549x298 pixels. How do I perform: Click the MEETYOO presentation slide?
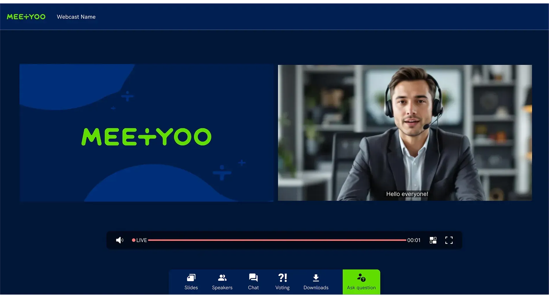click(146, 133)
